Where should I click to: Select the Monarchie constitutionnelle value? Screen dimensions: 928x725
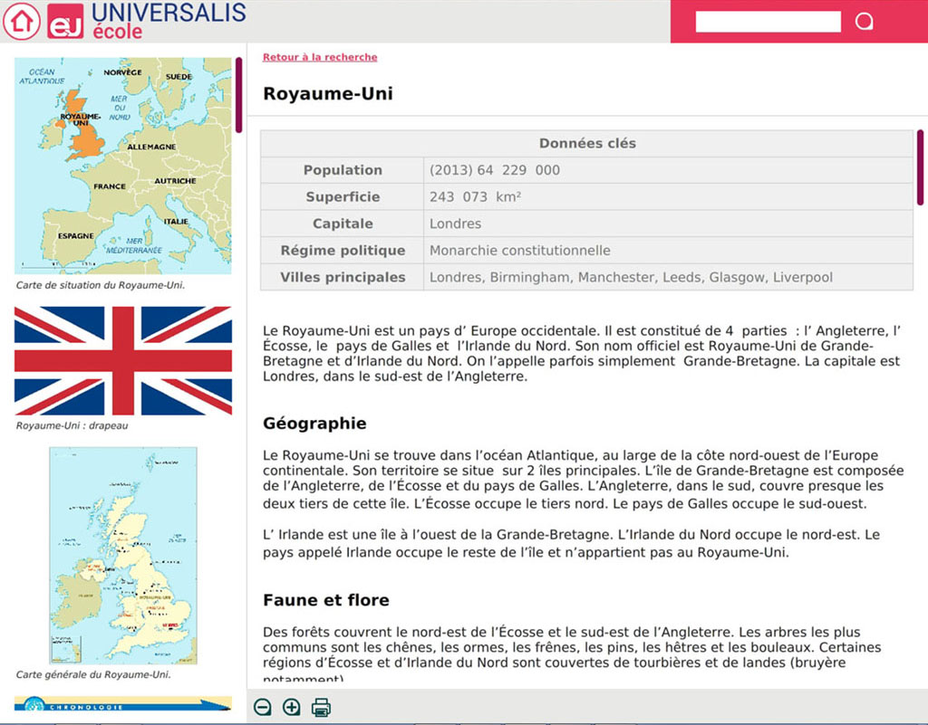(x=519, y=251)
